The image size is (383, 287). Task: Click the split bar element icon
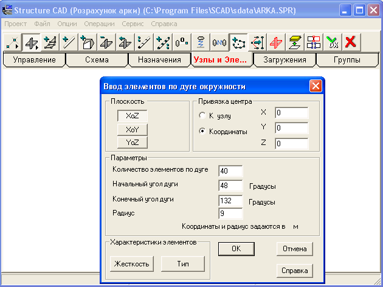coord(144,42)
